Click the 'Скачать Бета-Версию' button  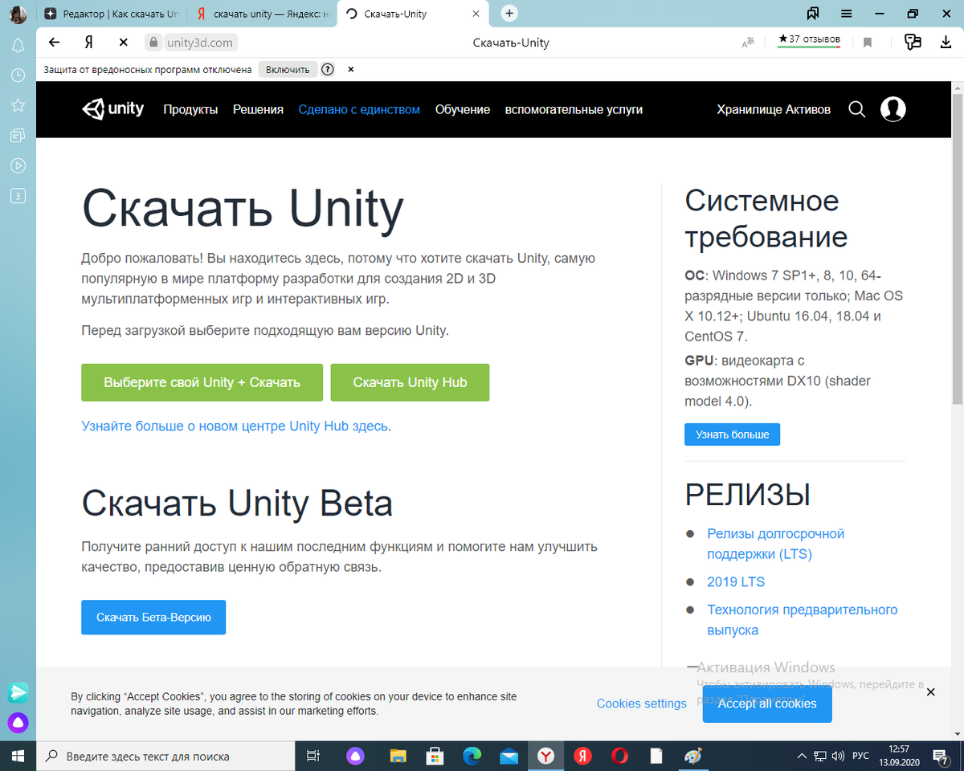coord(153,617)
